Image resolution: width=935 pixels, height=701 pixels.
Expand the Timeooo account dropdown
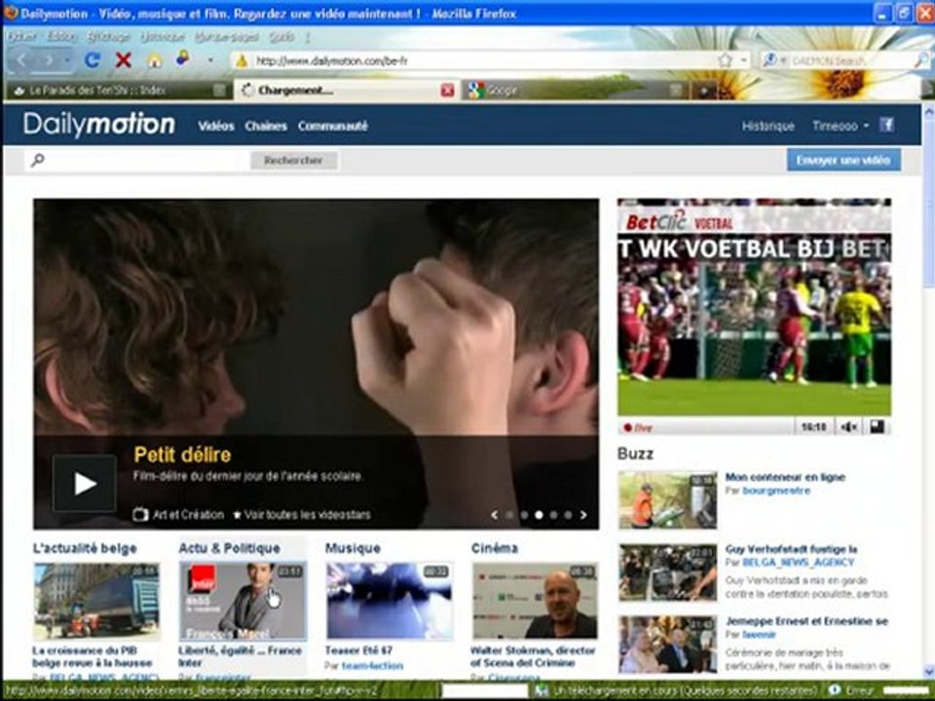pos(841,126)
